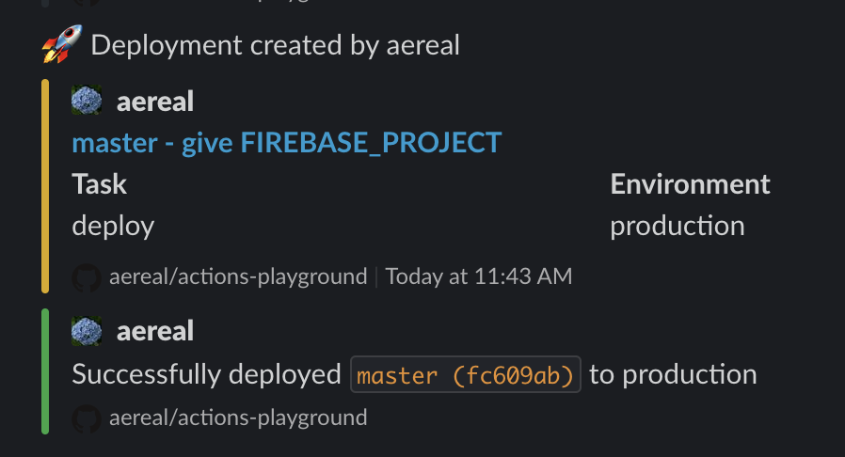Click the master (fc609ab) commit code
Screen dimensions: 845x457
pyautogui.click(x=466, y=375)
